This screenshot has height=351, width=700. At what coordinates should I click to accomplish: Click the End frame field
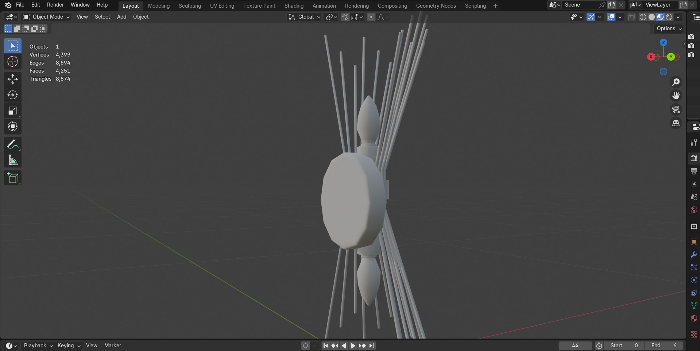664,346
